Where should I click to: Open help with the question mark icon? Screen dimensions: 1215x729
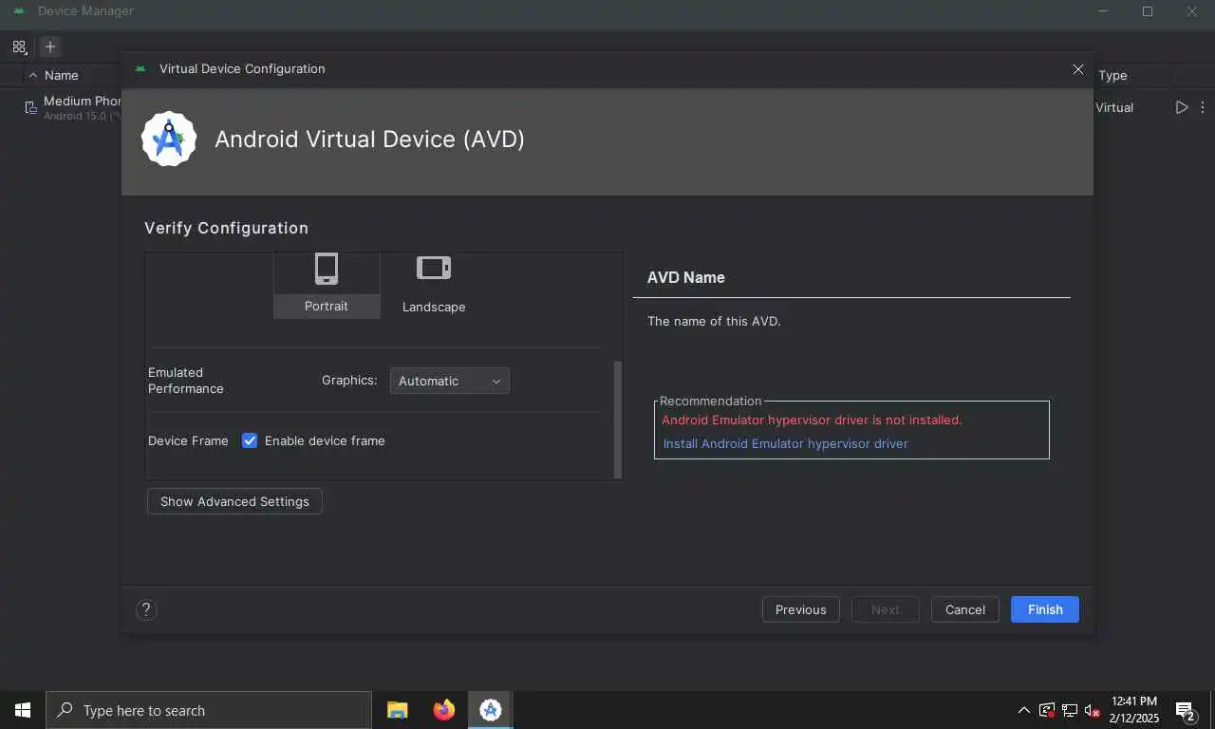pyautogui.click(x=146, y=609)
